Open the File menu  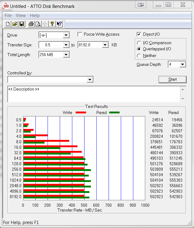pyautogui.click(x=8, y=16)
